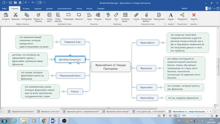The width and height of the screenshot is (220, 124).
Task: Insert a Плавающая floating topic
Action: (68, 15)
